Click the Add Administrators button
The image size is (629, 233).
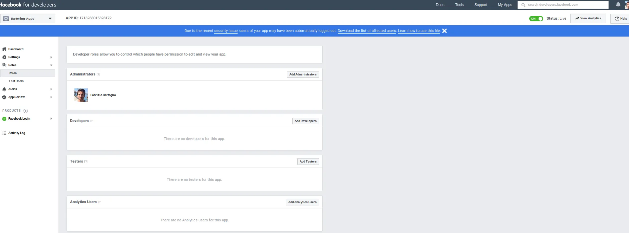tap(303, 74)
